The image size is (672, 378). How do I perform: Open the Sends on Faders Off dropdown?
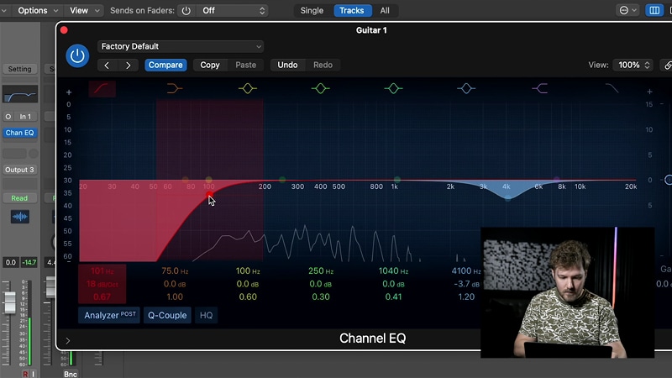pyautogui.click(x=232, y=11)
